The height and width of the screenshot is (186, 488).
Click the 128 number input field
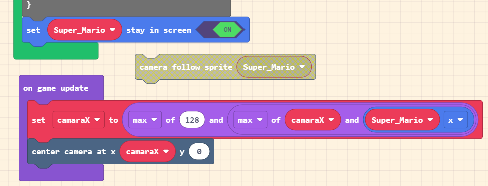click(192, 120)
